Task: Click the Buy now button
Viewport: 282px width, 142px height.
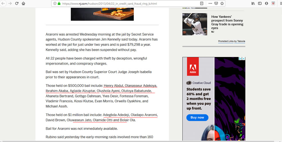Action: (x=197, y=117)
